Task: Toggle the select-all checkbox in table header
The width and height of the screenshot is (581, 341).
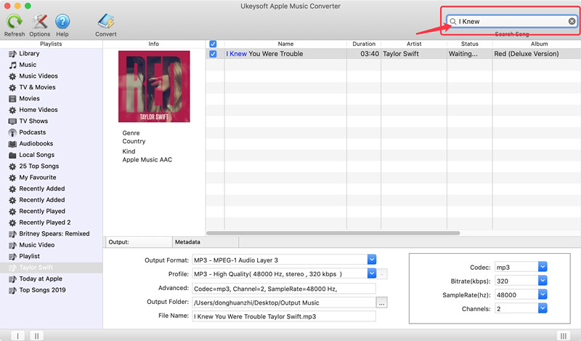Action: [213, 44]
